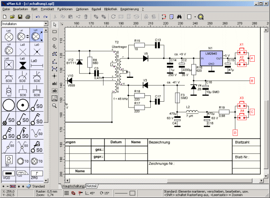Open the Optionen menu
The width and height of the screenshot is (270, 198).
click(x=82, y=9)
